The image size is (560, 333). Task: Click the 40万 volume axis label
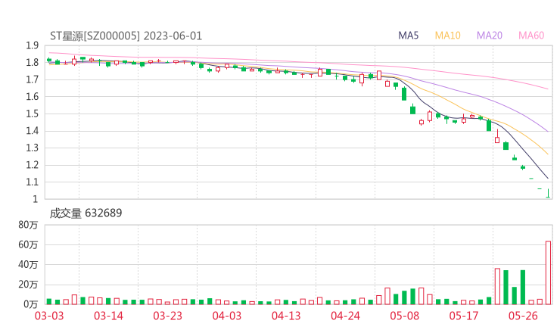pyautogui.click(x=28, y=265)
